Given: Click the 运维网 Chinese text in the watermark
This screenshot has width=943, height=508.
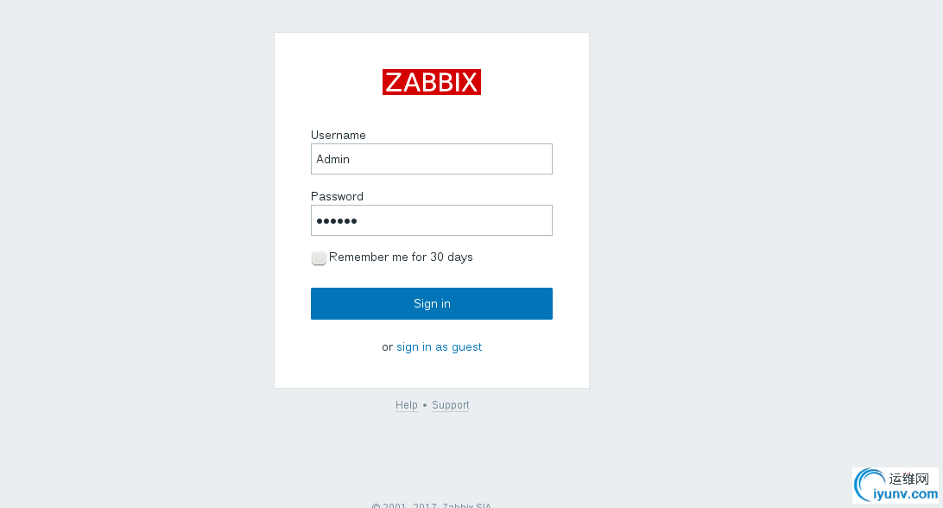Looking at the screenshot, I should click(909, 479).
